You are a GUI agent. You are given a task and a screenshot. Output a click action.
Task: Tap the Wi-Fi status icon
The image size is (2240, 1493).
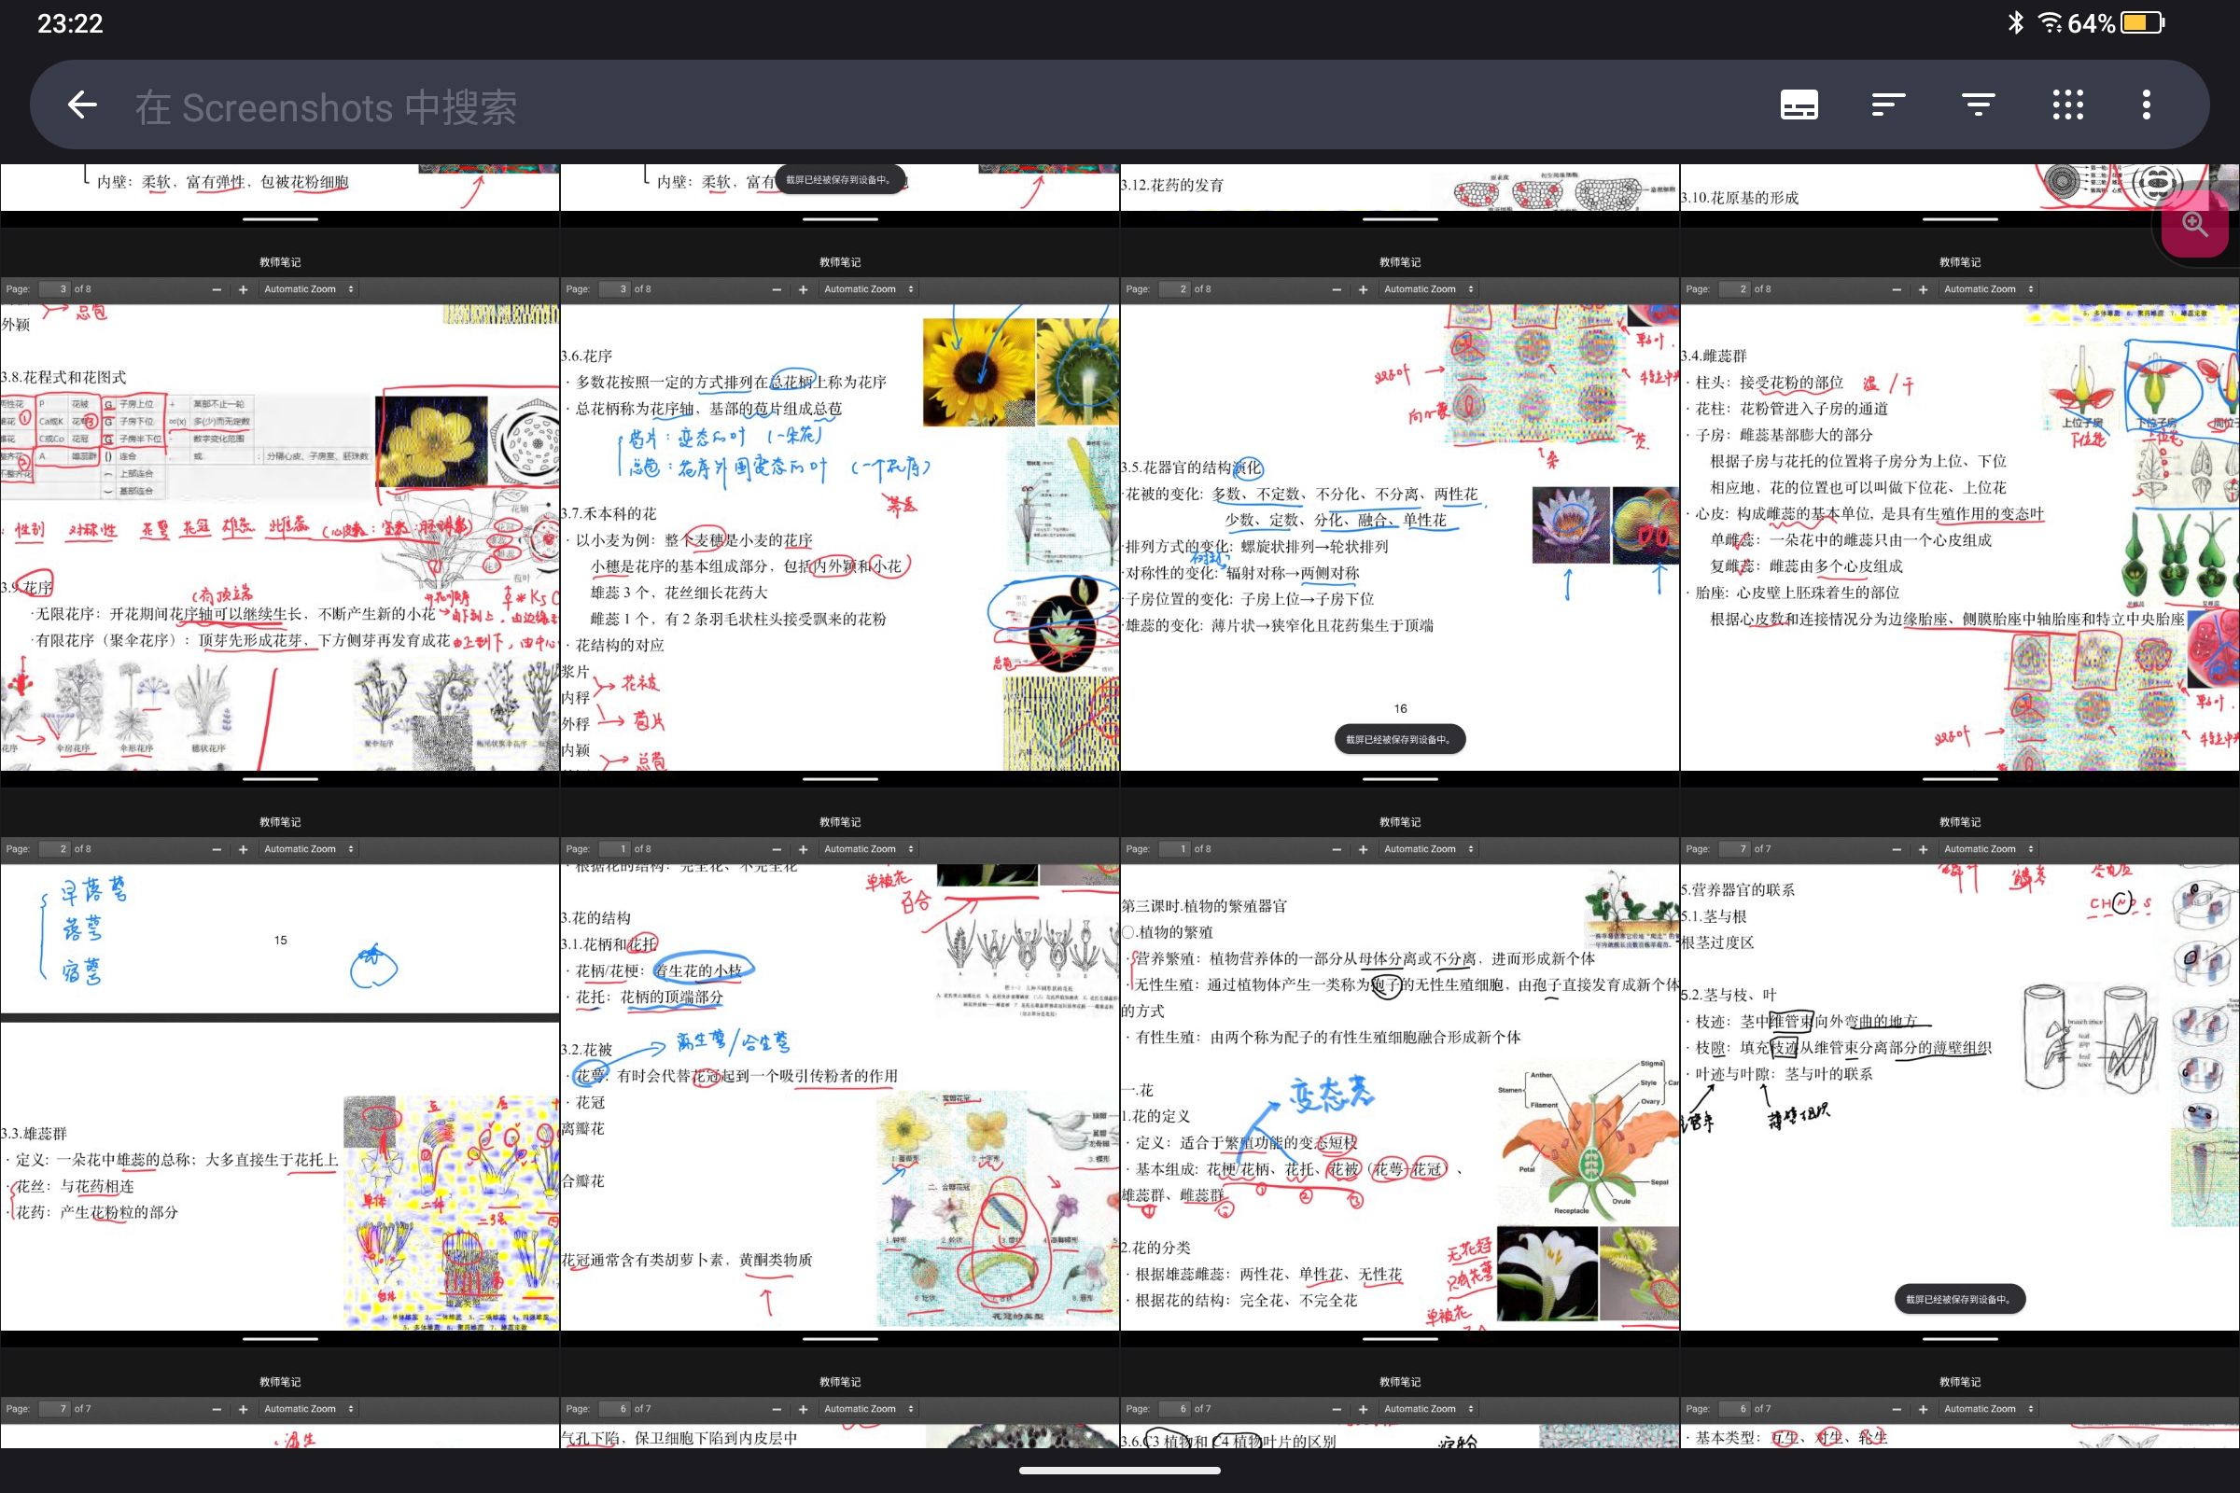click(2050, 22)
